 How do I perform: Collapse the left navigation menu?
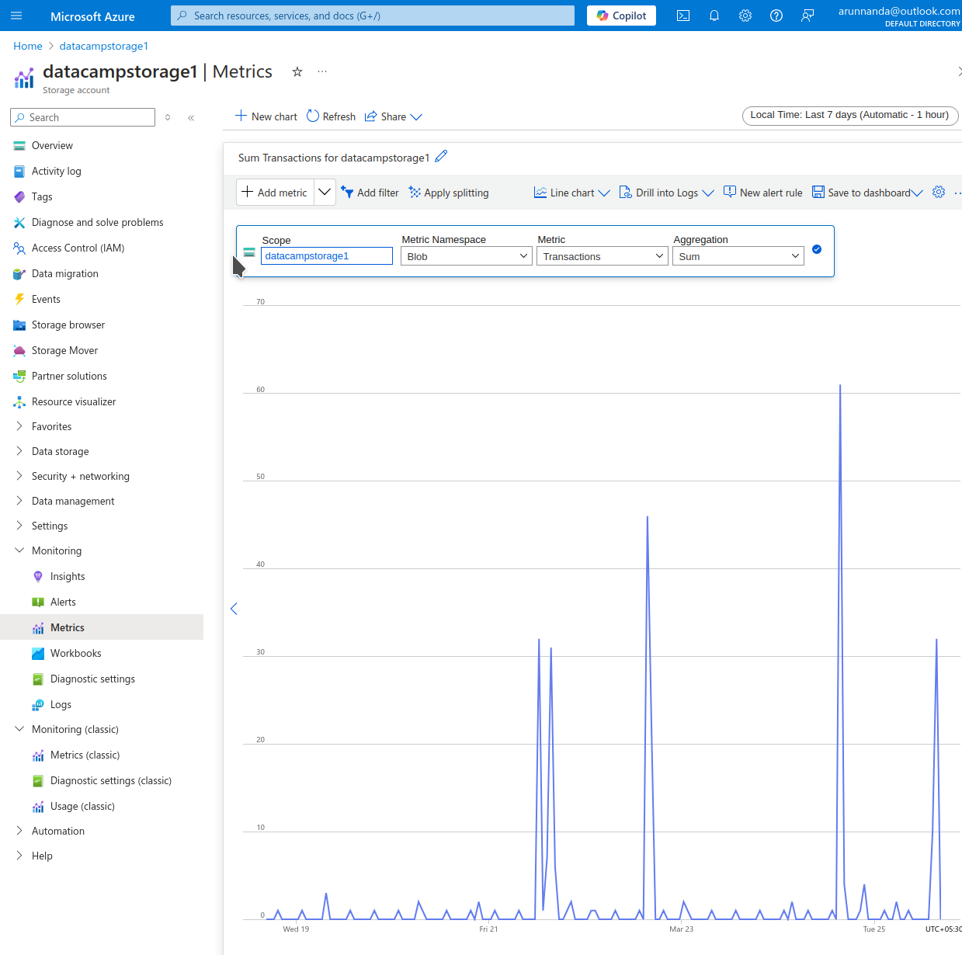(x=191, y=117)
